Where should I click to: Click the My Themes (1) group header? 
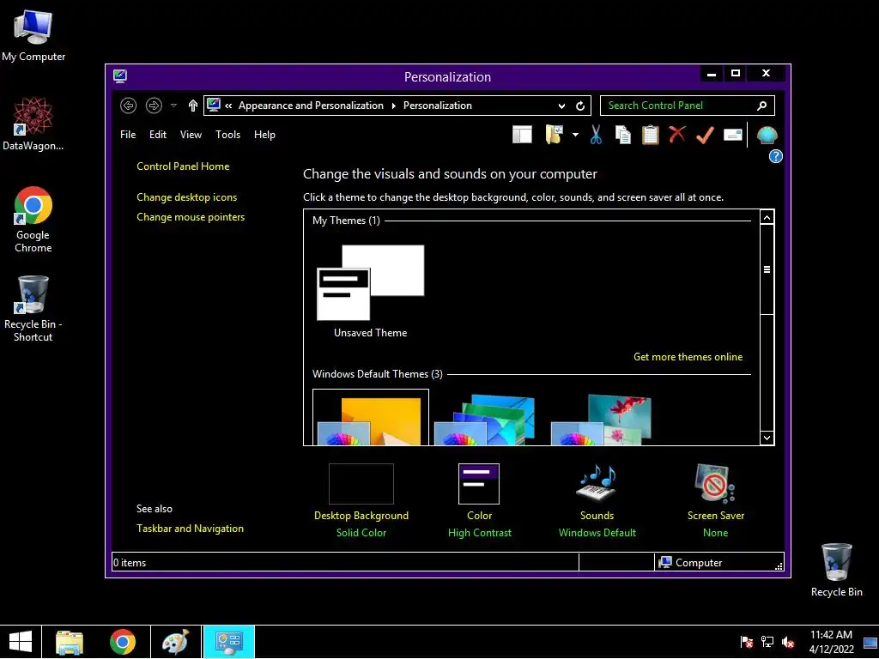point(346,221)
